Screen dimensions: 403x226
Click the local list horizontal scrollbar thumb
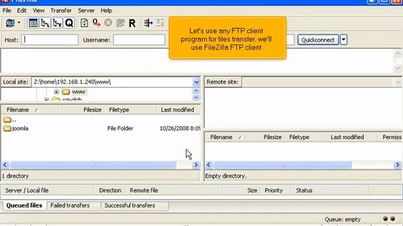(x=93, y=164)
